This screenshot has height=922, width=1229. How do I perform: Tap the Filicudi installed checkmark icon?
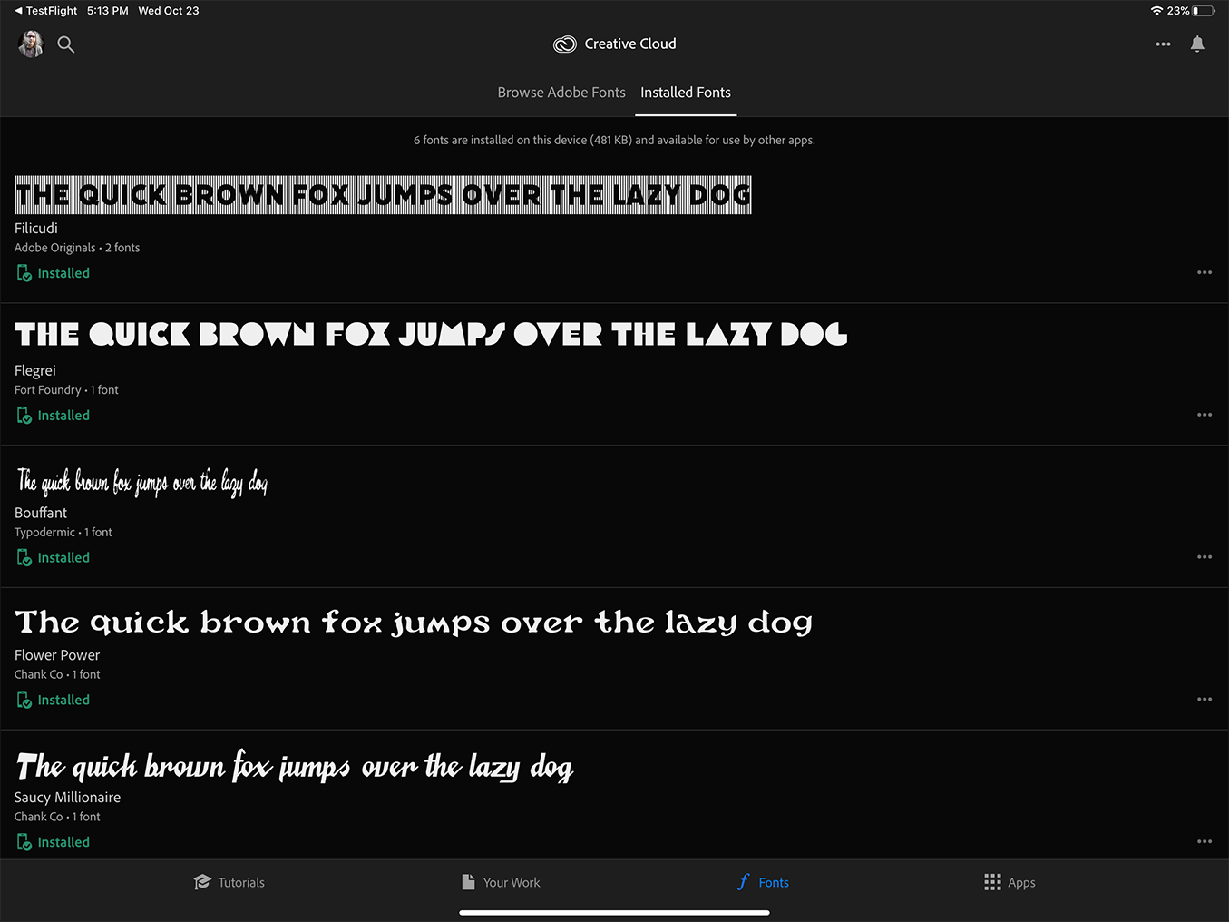(x=24, y=273)
